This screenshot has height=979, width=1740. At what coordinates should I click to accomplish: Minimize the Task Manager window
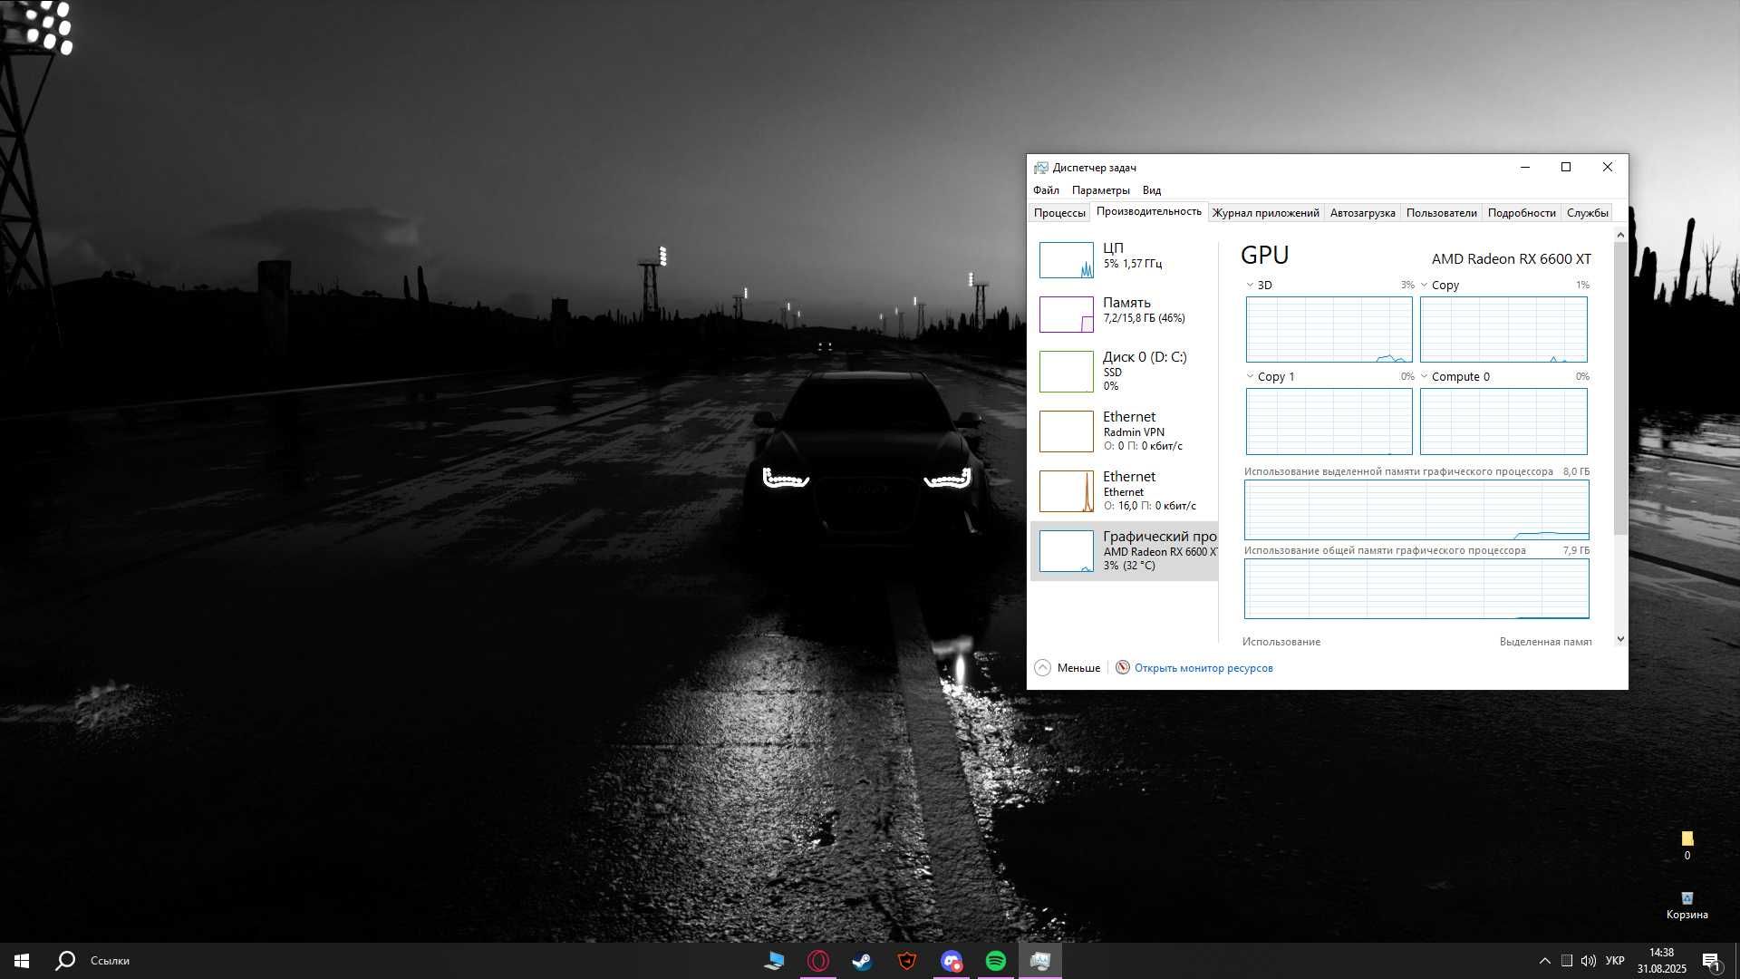pos(1524,168)
